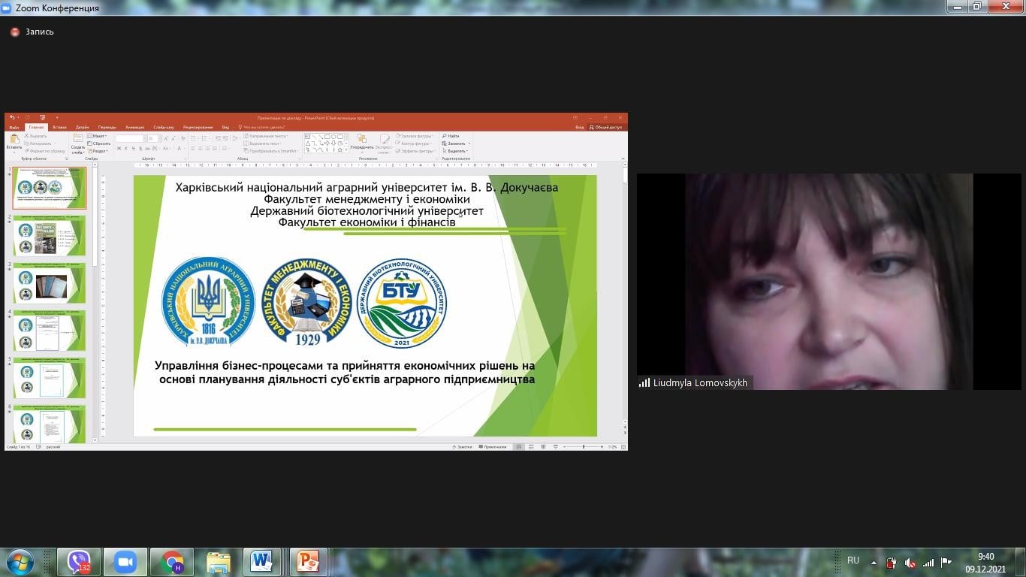Click the Zoom app icon in taskbar
The height and width of the screenshot is (577, 1026).
[x=125, y=562]
